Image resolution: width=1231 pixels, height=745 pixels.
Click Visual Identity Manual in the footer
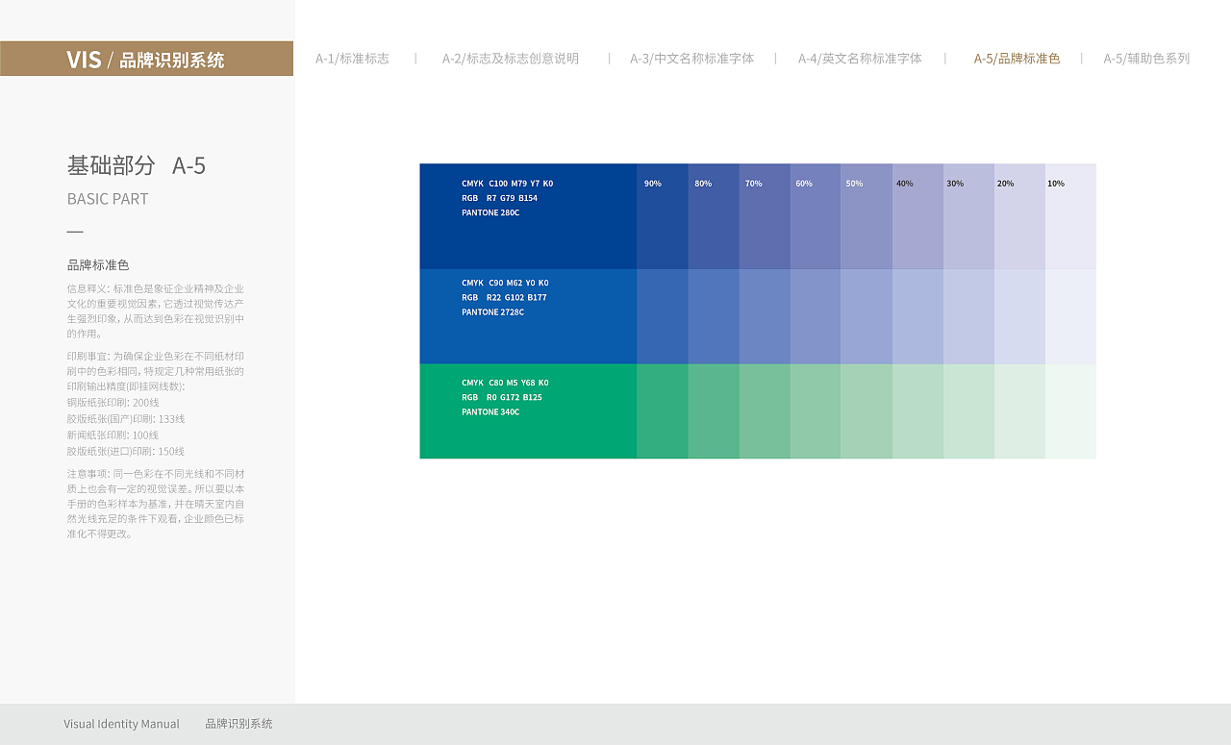coord(121,724)
